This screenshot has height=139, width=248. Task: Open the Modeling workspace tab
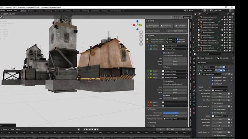31,11
